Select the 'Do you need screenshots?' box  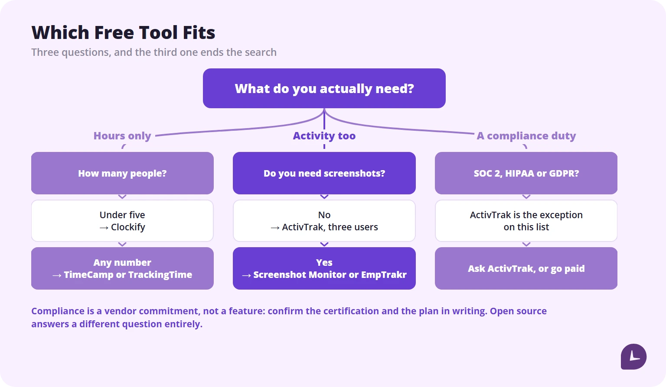point(324,173)
